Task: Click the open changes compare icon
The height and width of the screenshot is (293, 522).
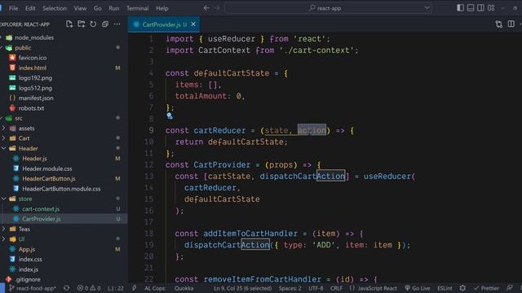Action: 498,24
